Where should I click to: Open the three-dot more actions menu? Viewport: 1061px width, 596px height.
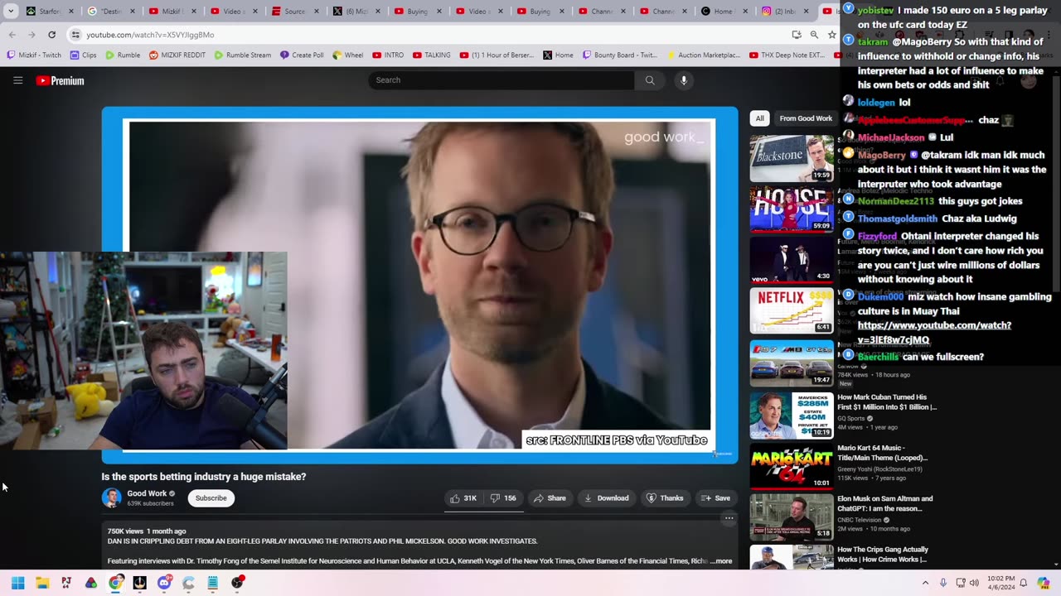tap(729, 518)
